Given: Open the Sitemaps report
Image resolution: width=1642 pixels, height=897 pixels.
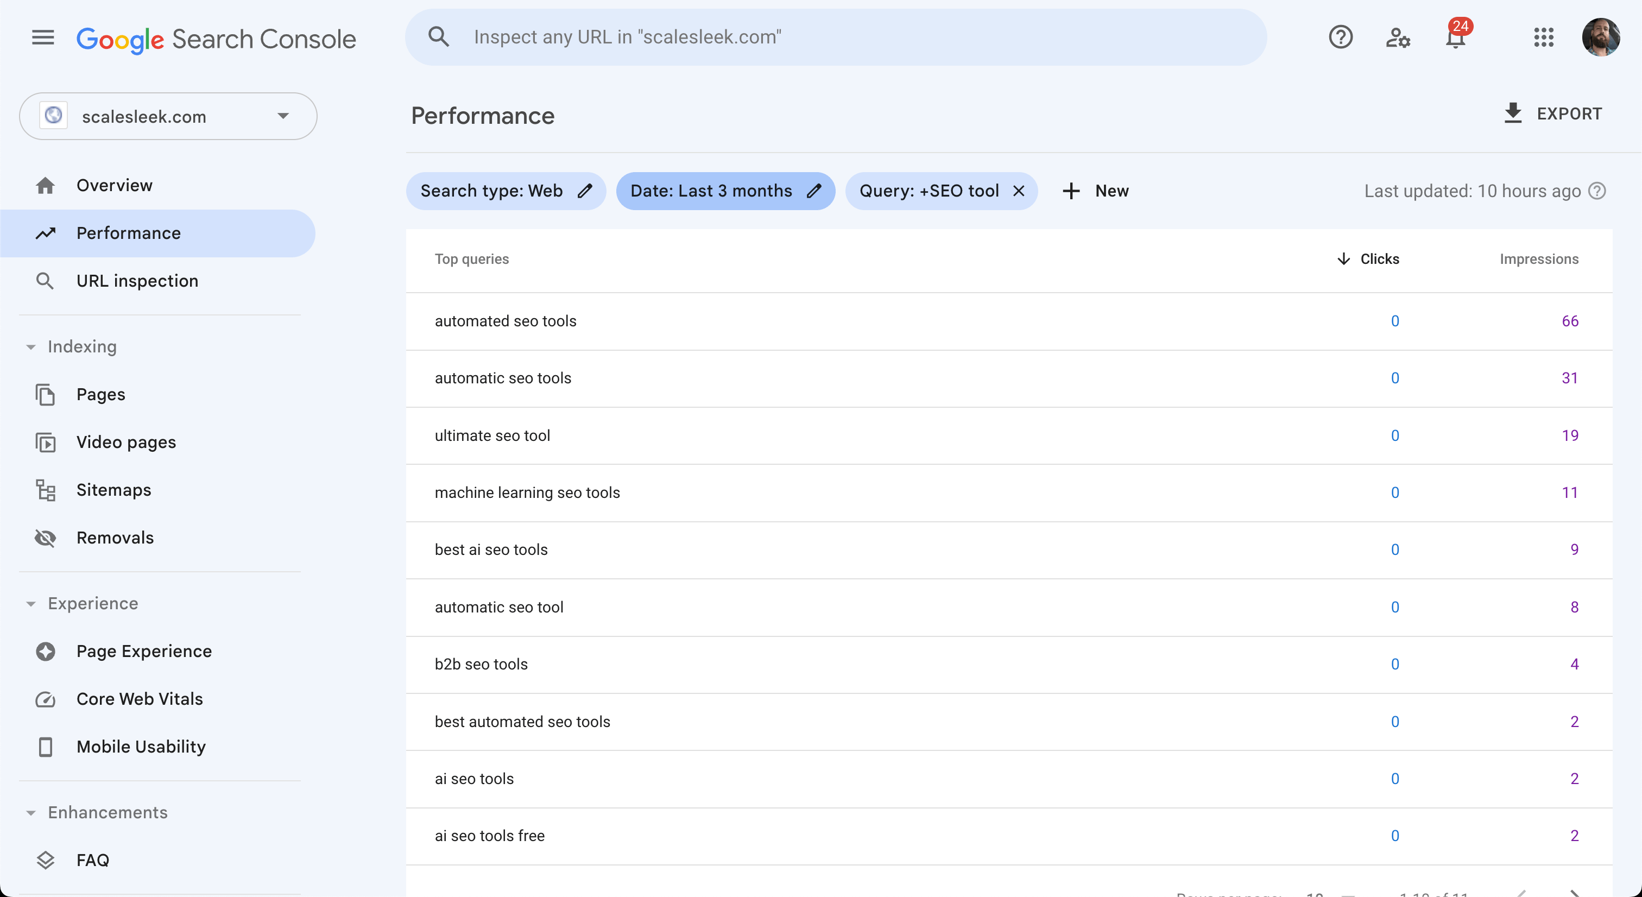Looking at the screenshot, I should coord(157,490).
